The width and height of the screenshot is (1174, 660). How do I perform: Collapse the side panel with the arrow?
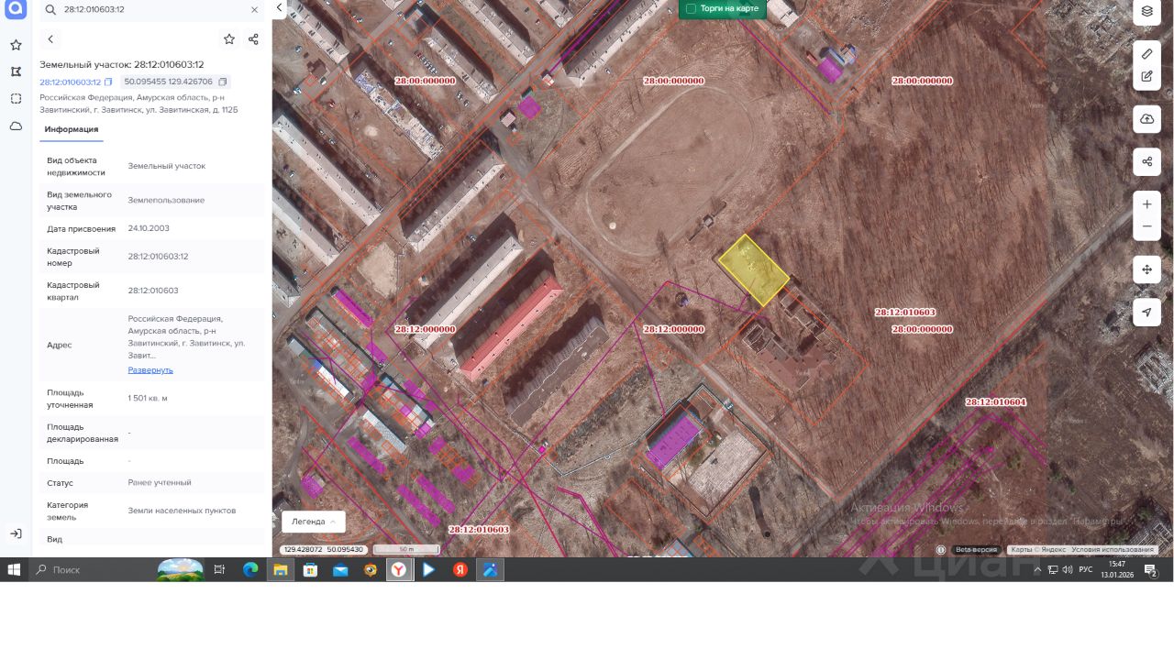279,8
